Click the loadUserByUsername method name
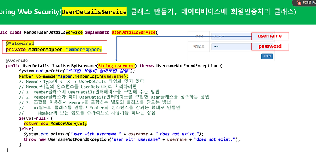This screenshot has width=316, height=163. (74, 66)
